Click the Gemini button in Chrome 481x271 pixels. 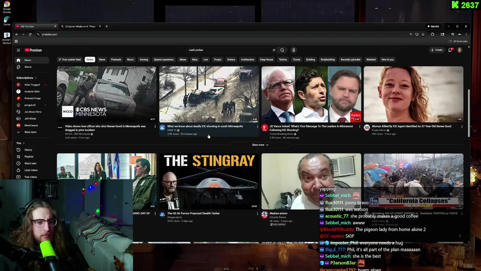click(433, 26)
